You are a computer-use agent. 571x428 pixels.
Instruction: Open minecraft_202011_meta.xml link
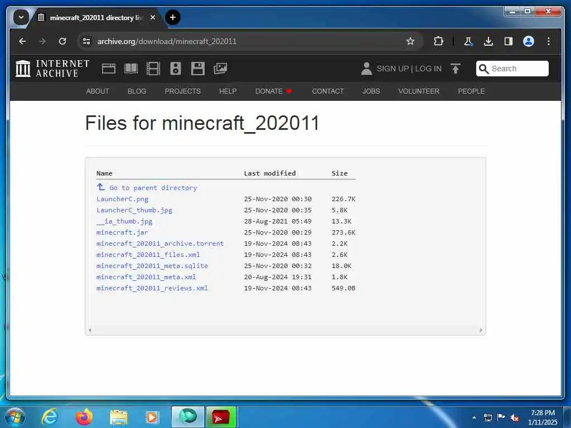[x=146, y=277]
